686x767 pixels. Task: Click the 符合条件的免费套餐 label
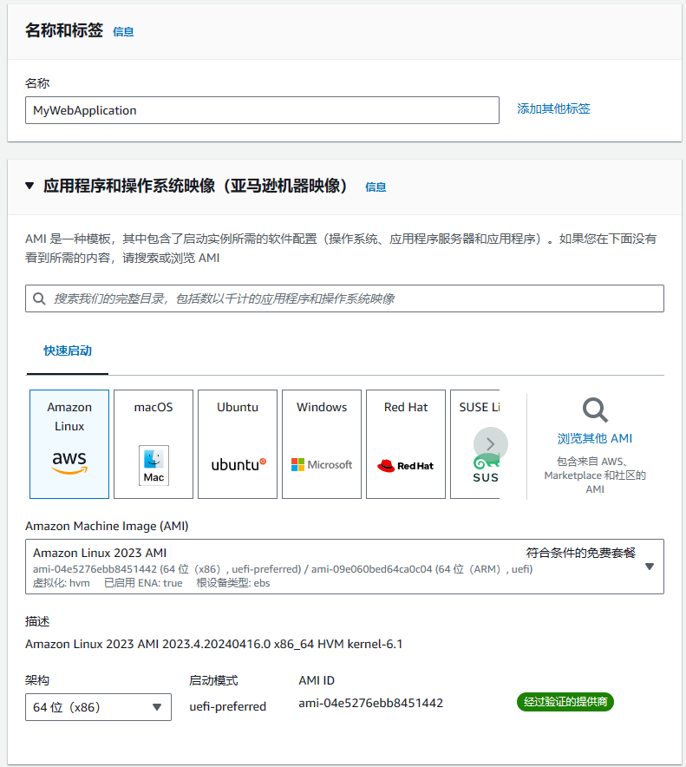coord(580,553)
